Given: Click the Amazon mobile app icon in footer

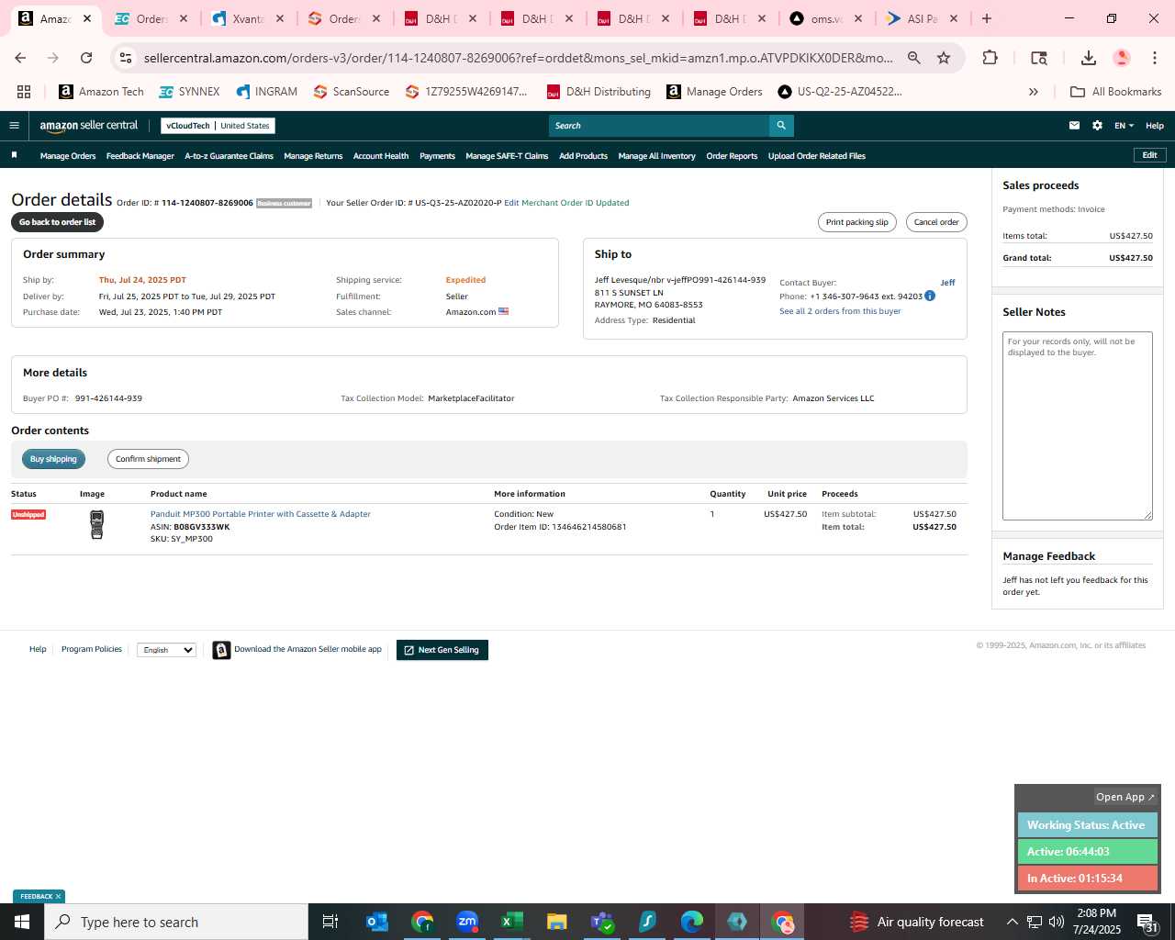Looking at the screenshot, I should pyautogui.click(x=221, y=650).
